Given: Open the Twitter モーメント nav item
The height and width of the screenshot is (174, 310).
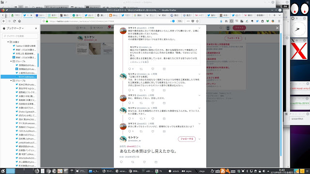Looking at the screenshot, I should [96, 28].
